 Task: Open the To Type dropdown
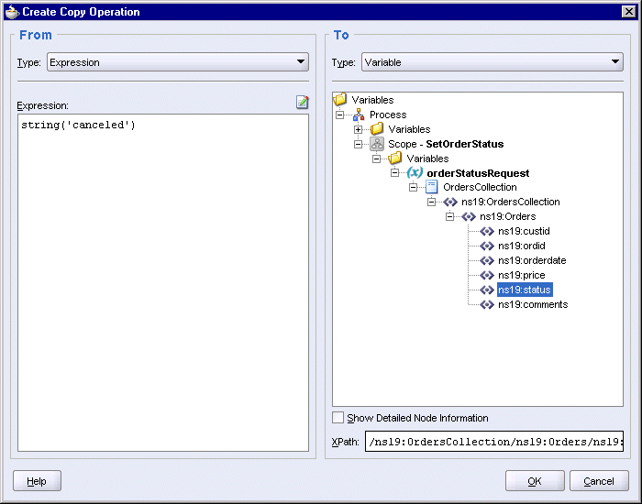[x=493, y=62]
